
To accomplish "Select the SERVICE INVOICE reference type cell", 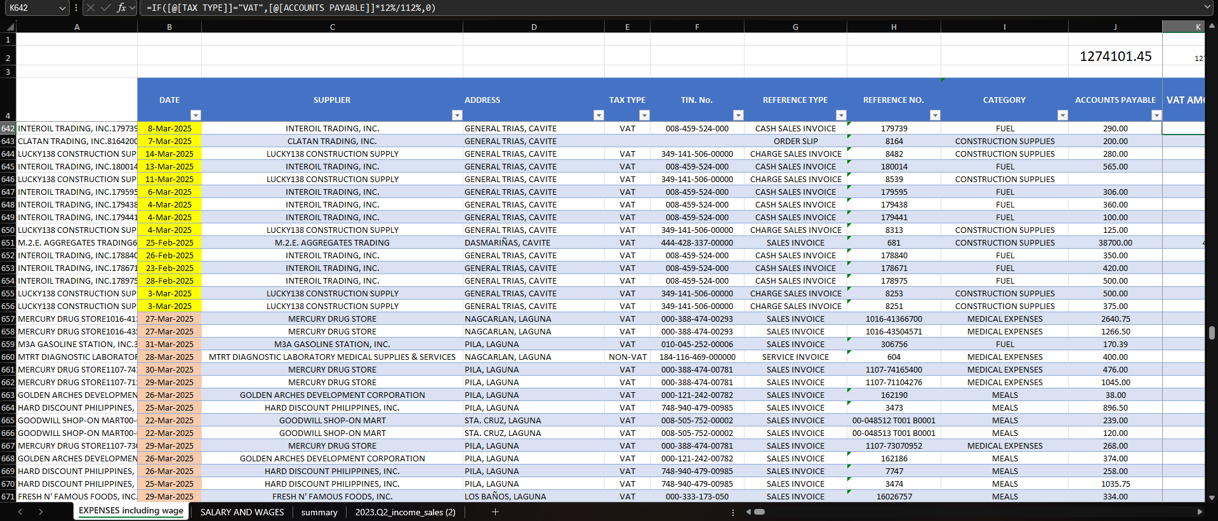I will click(795, 357).
